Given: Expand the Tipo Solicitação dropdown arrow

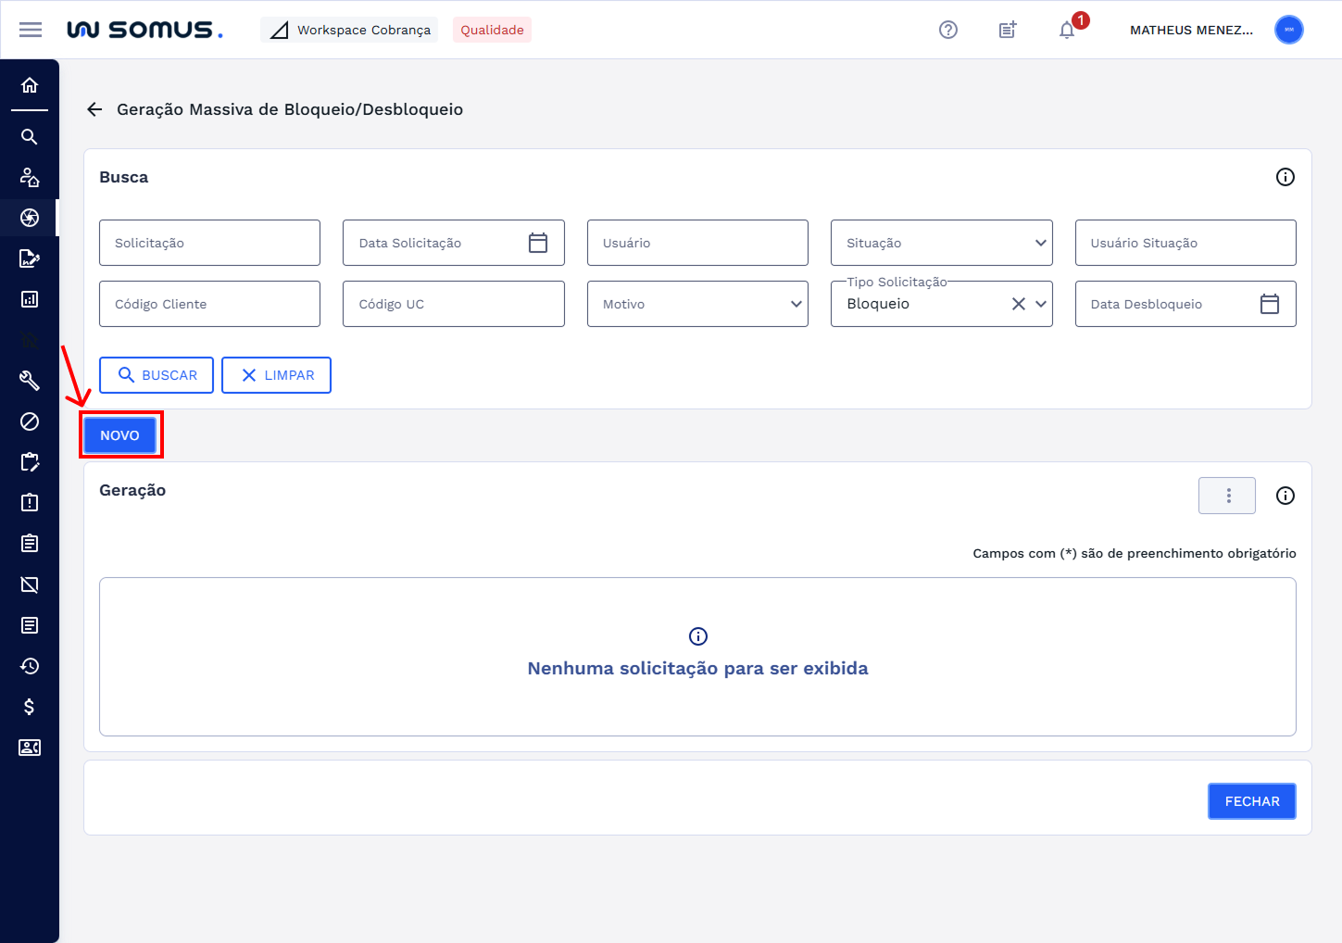Looking at the screenshot, I should pos(1041,304).
